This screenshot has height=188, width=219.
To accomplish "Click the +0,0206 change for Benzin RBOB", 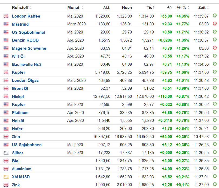I will pyautogui.click(x=165, y=40).
